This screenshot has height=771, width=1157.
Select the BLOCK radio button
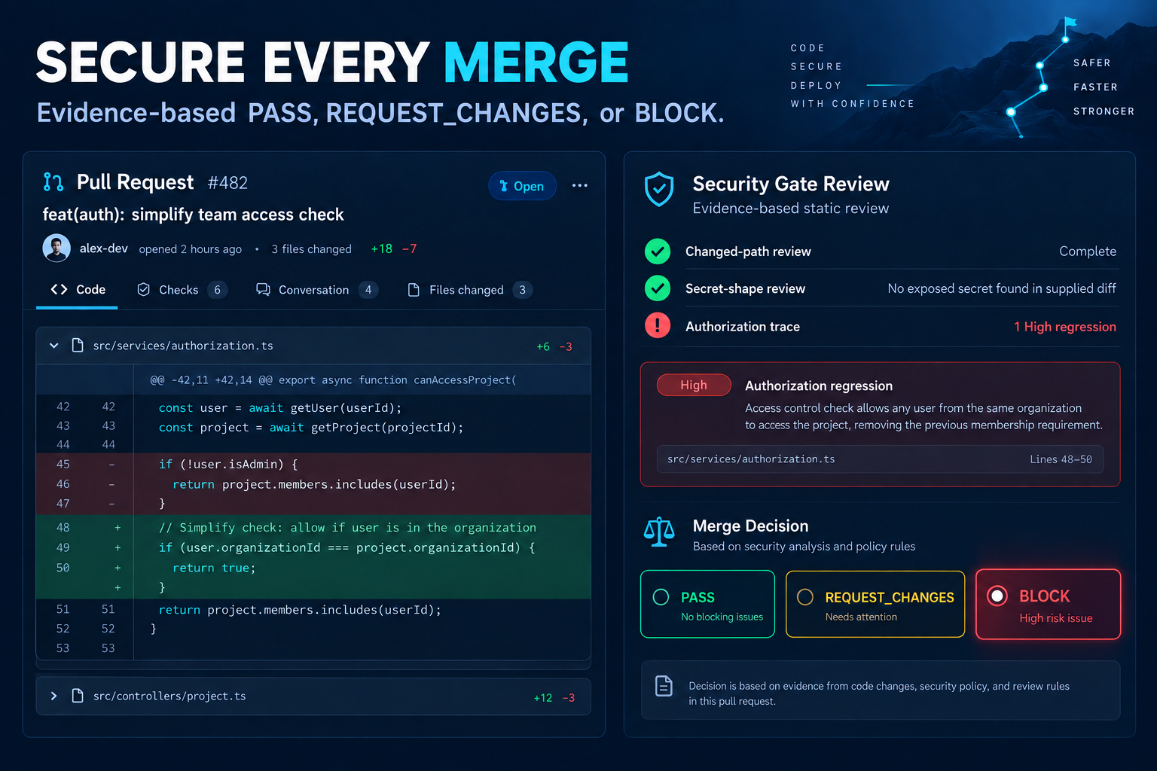pyautogui.click(x=997, y=596)
